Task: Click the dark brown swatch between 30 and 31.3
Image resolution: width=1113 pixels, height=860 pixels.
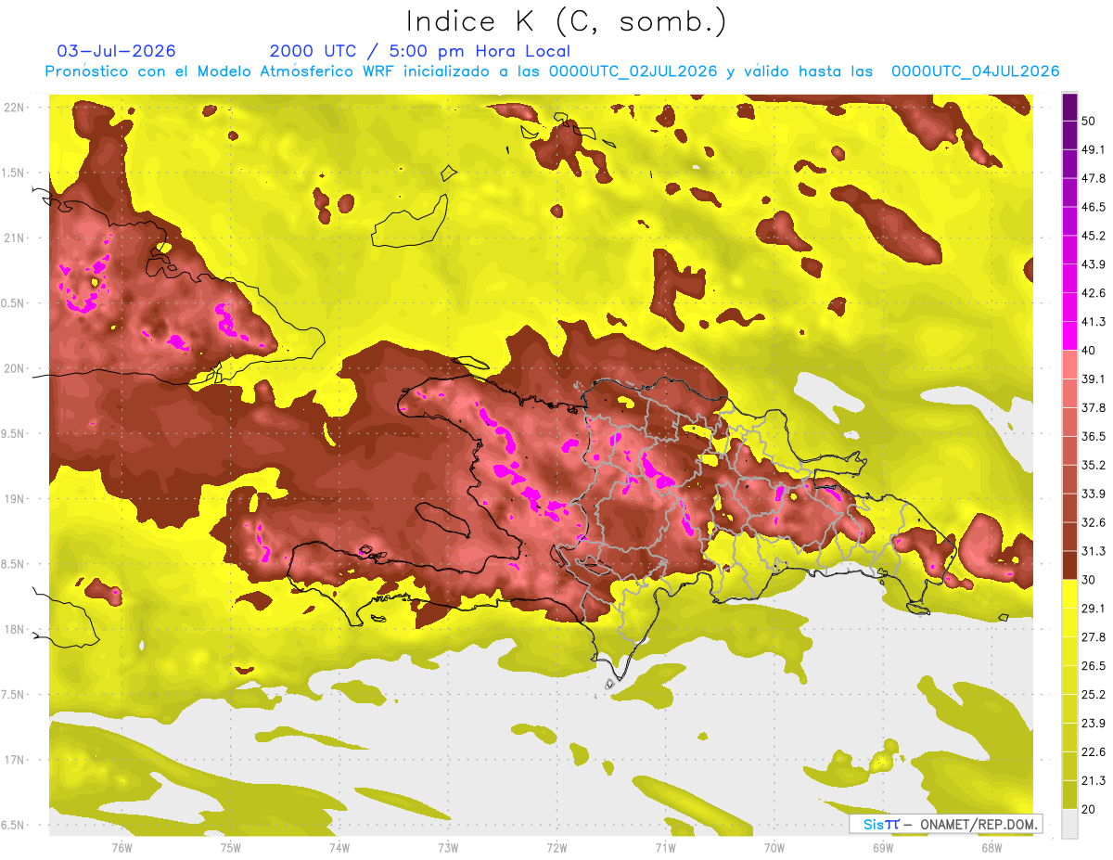Action: click(1069, 566)
